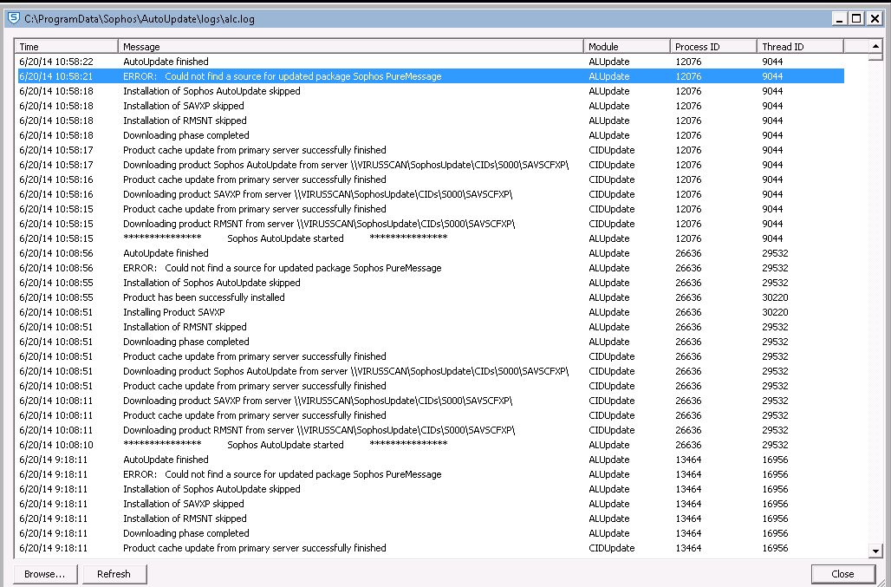Select 'Downloading phase completed' at 10:58:18
Viewport: 891px width, 587px height.
[x=431, y=135]
